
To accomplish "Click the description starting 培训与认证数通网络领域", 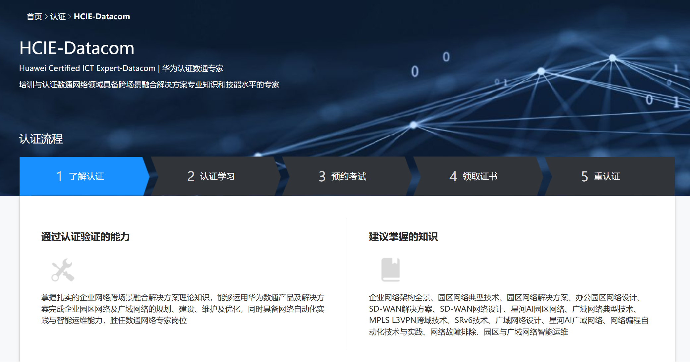I will (x=149, y=85).
